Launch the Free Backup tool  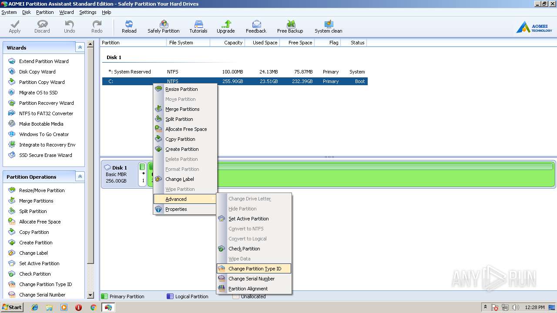[x=290, y=27]
